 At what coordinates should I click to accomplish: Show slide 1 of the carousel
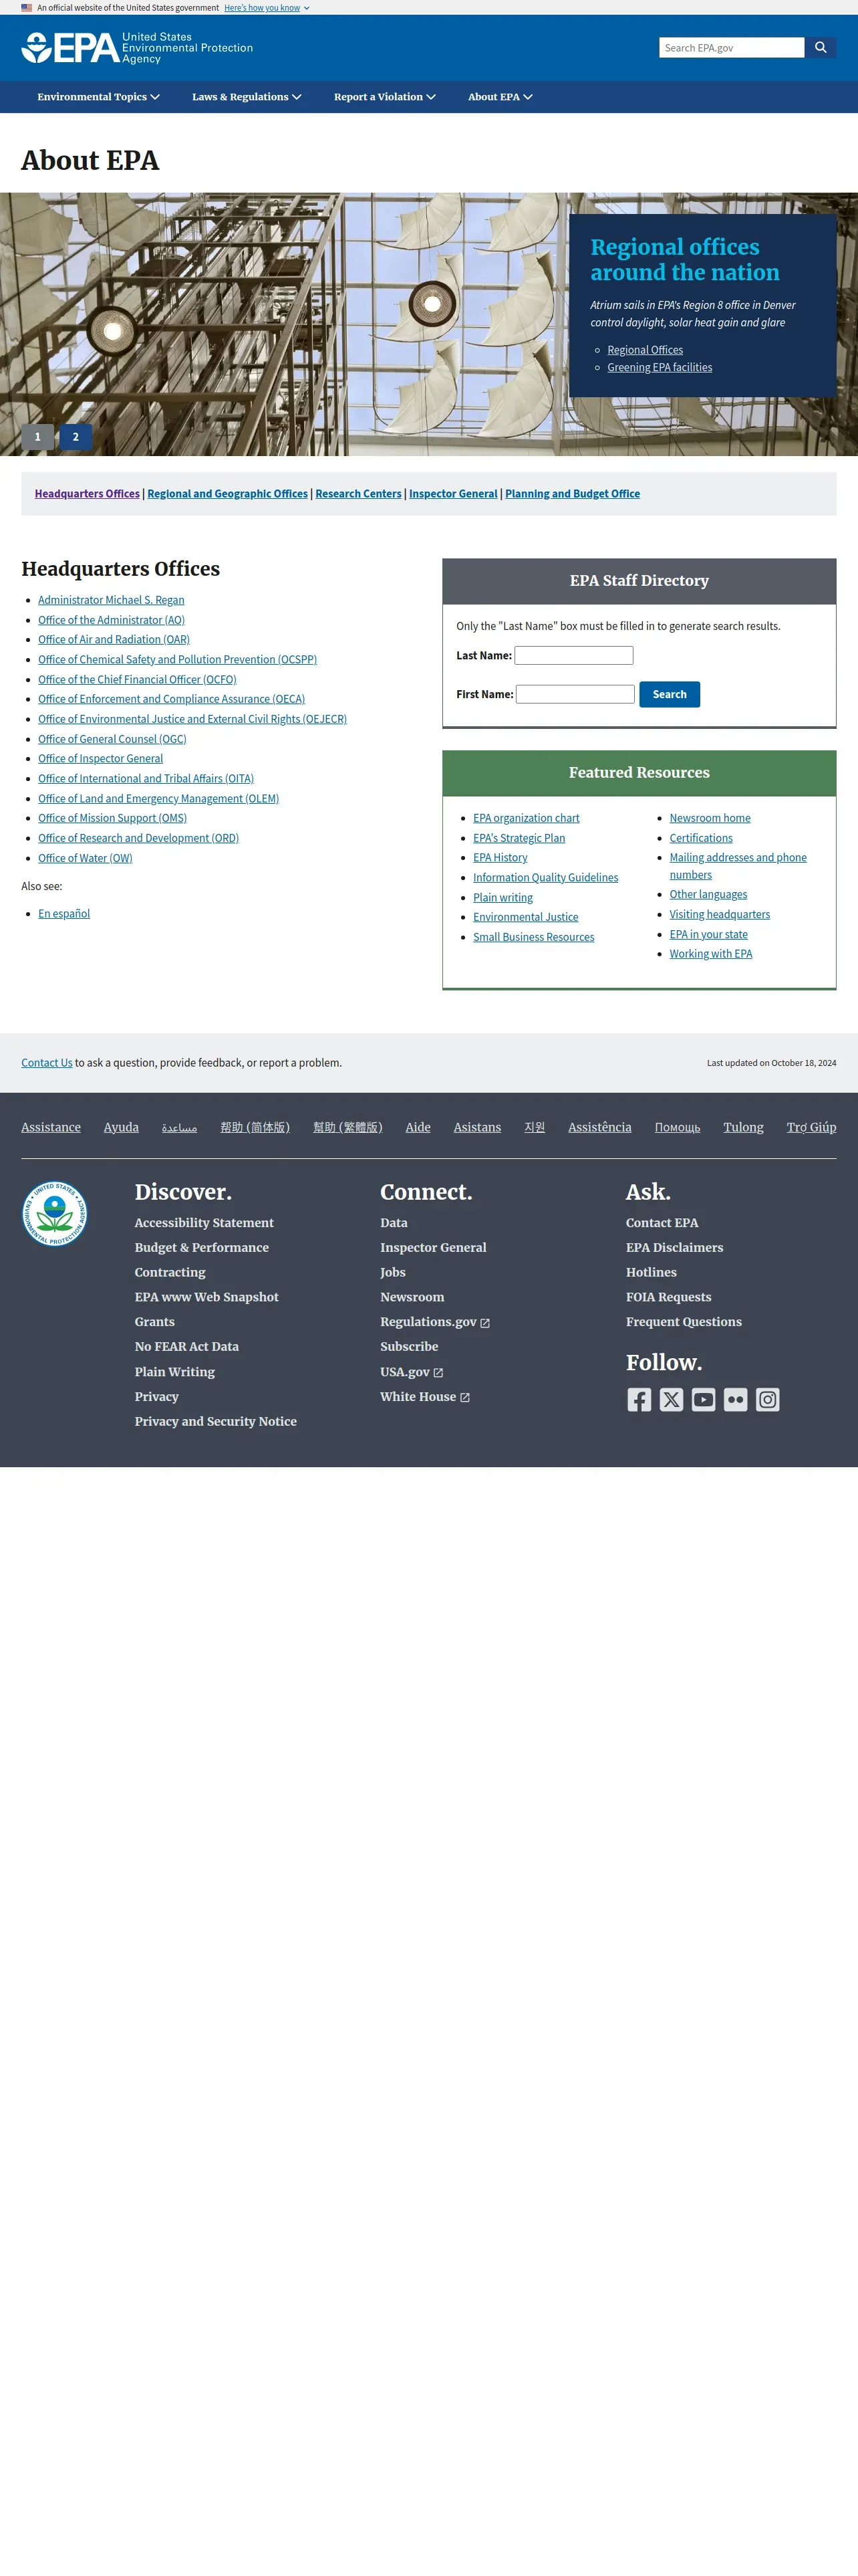[38, 437]
